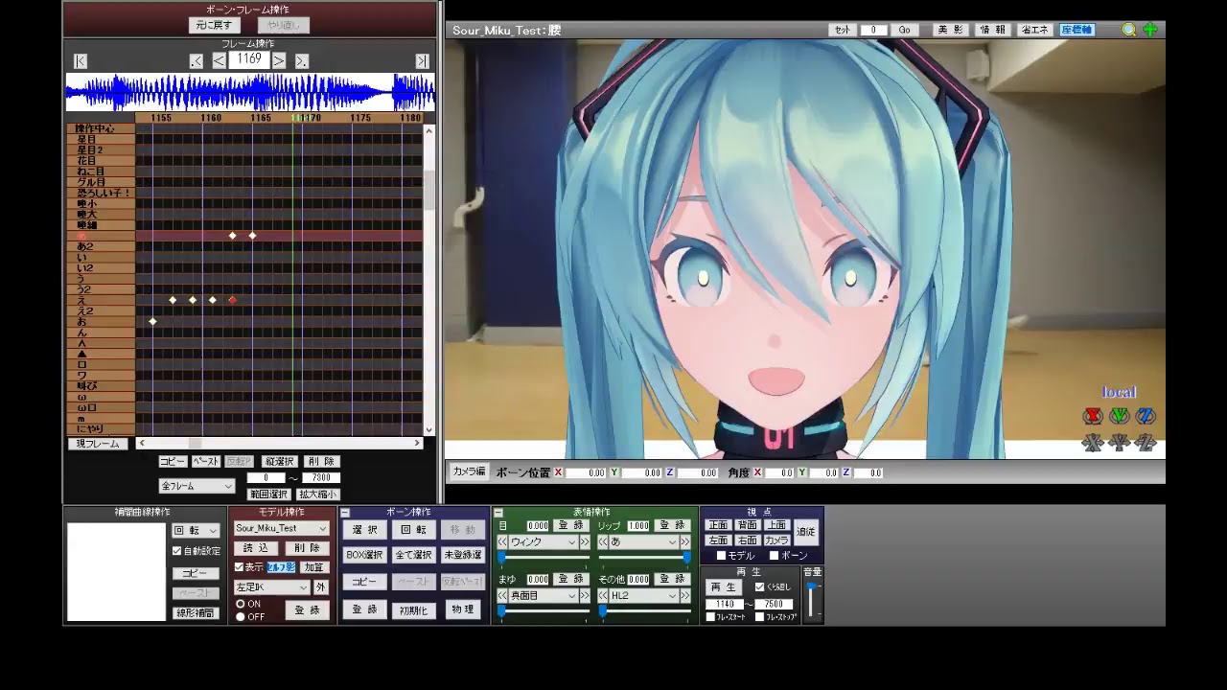Step forward one frame with > arrow
Viewport: 1227px width, 690px height.
click(x=279, y=60)
